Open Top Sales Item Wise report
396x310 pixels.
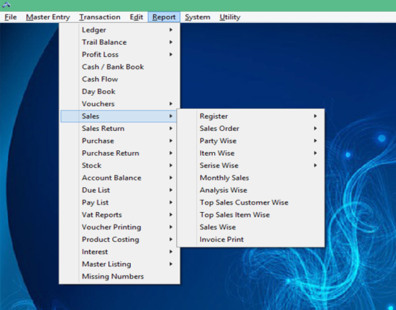pos(251,215)
